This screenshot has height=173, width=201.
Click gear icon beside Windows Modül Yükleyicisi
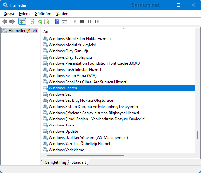point(45,45)
